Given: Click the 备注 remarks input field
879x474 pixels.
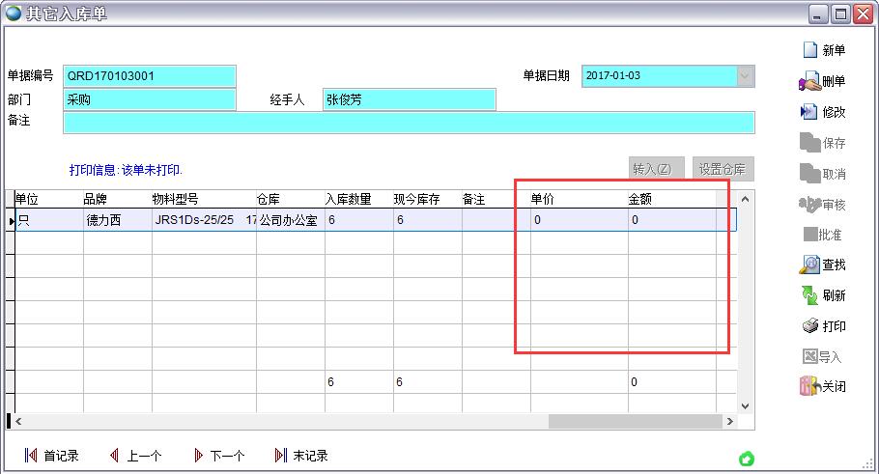Looking at the screenshot, I should (x=409, y=122).
